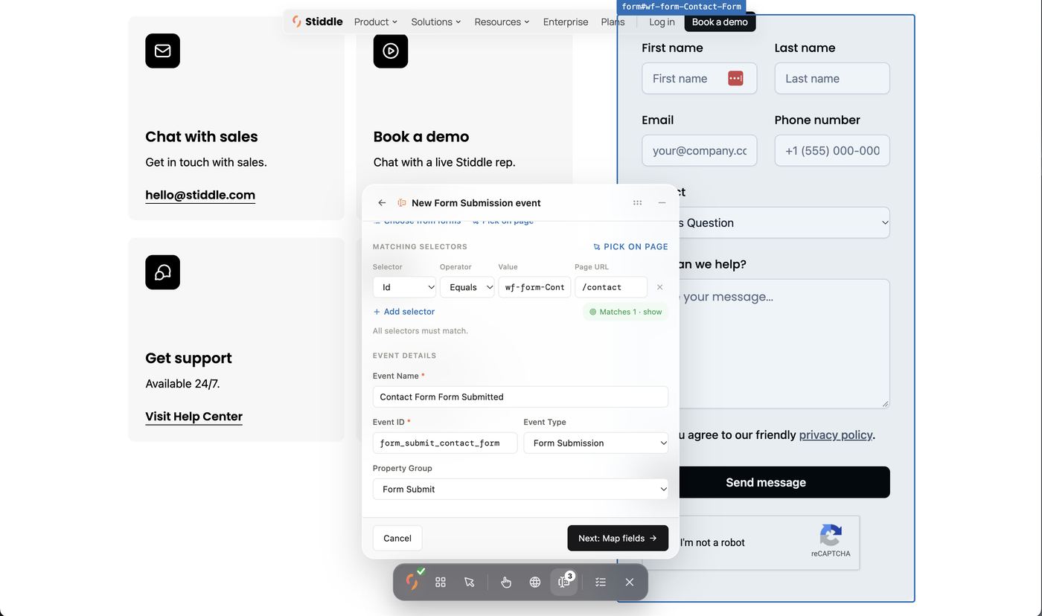This screenshot has width=1042, height=616.
Task: Click the Event ID input field
Action: click(445, 443)
